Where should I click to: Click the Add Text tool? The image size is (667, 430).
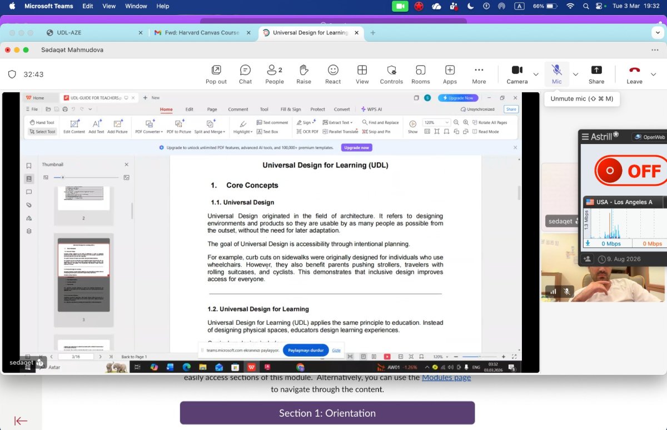tap(96, 127)
